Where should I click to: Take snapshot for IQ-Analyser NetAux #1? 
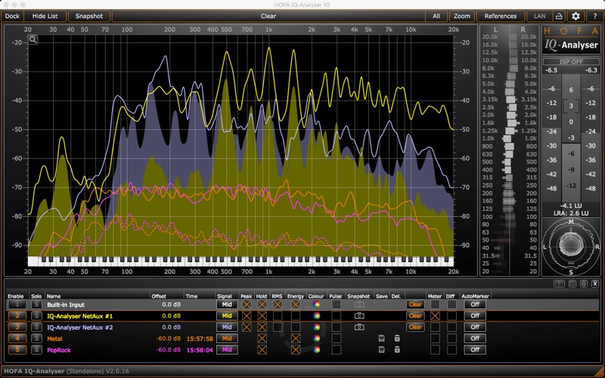358,316
